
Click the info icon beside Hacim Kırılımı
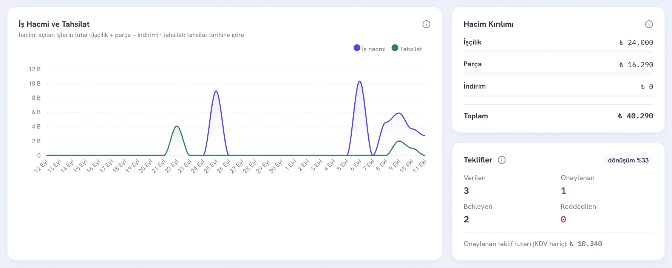pyautogui.click(x=649, y=24)
